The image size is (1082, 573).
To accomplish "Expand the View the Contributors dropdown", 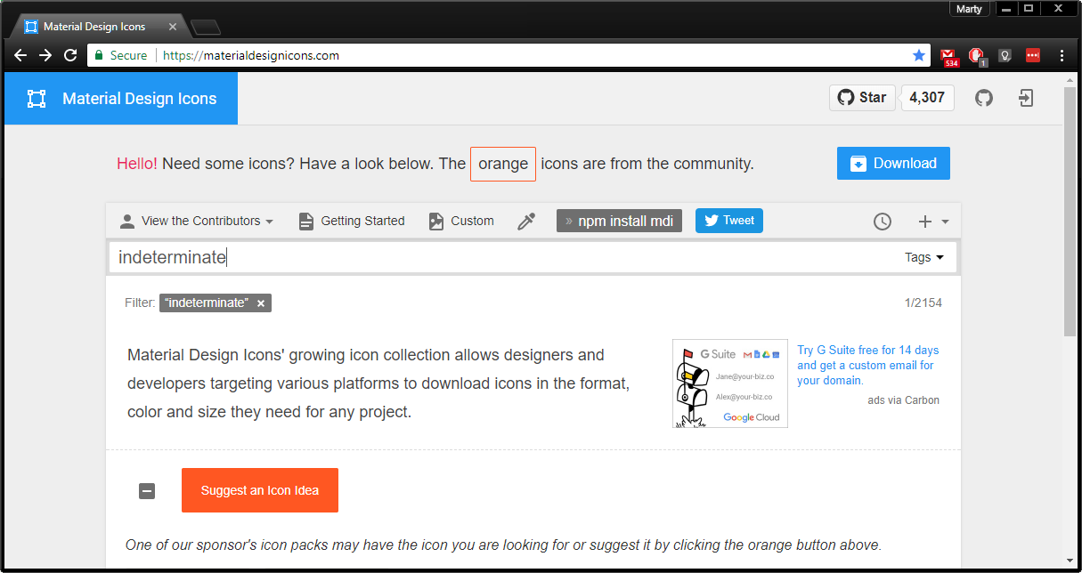I will (x=196, y=221).
